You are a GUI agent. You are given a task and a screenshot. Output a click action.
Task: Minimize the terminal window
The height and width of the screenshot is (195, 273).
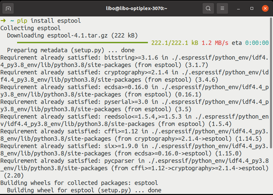(x=238, y=8)
